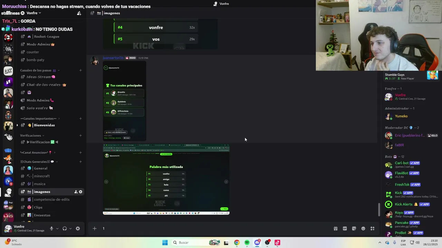Open microphone input options arrow
The width and height of the screenshot is (442, 248).
tap(57, 229)
